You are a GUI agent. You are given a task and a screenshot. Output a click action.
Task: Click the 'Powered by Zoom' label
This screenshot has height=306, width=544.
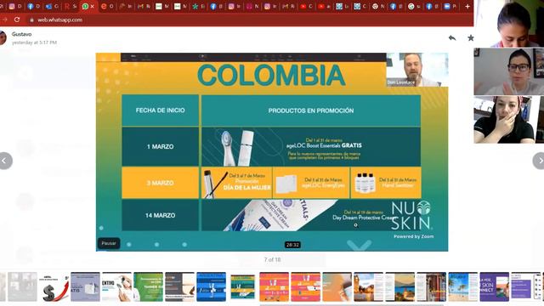coord(414,236)
